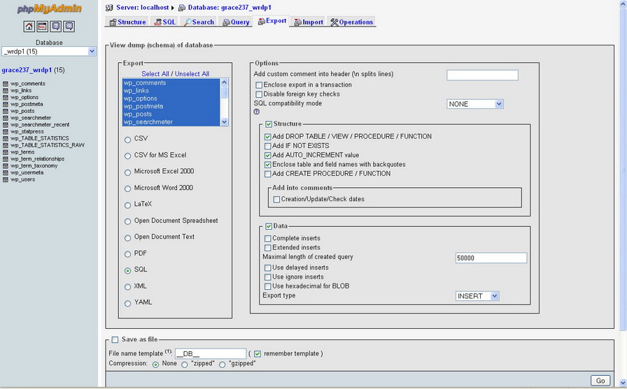The width and height of the screenshot is (627, 389).
Task: Click the database icon in breadcrumb
Action: point(182,8)
